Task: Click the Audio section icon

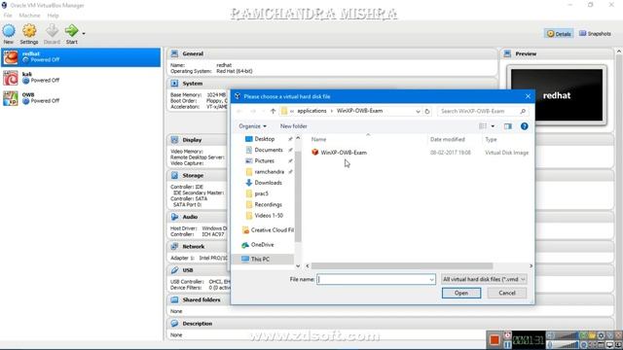Action: click(174, 217)
